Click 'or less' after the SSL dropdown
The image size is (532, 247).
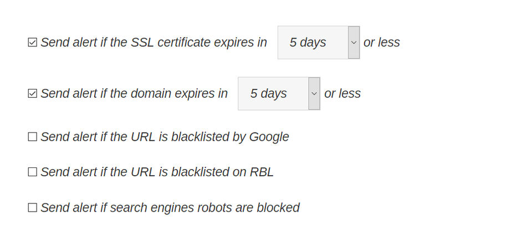(381, 43)
